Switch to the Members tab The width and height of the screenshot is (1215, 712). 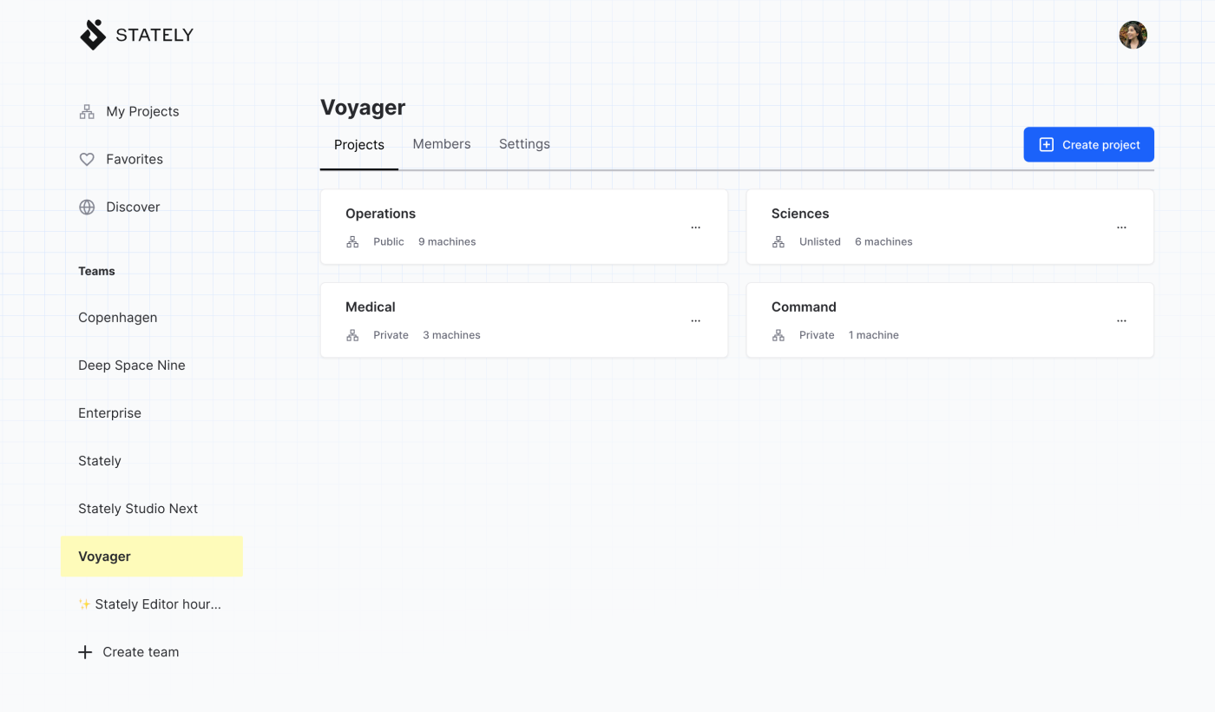(x=441, y=144)
